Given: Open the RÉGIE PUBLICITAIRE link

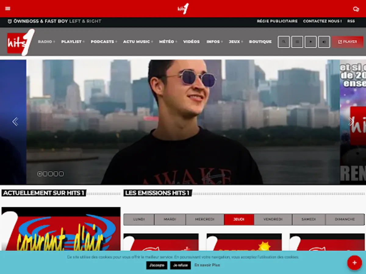Looking at the screenshot, I should [x=277, y=21].
